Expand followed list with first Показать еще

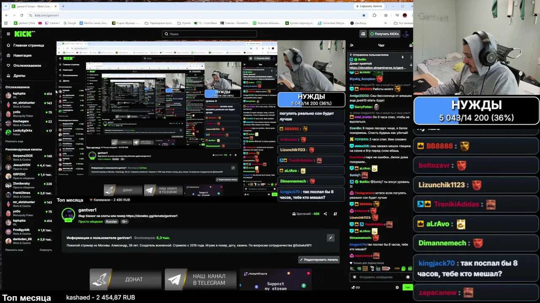point(14,141)
